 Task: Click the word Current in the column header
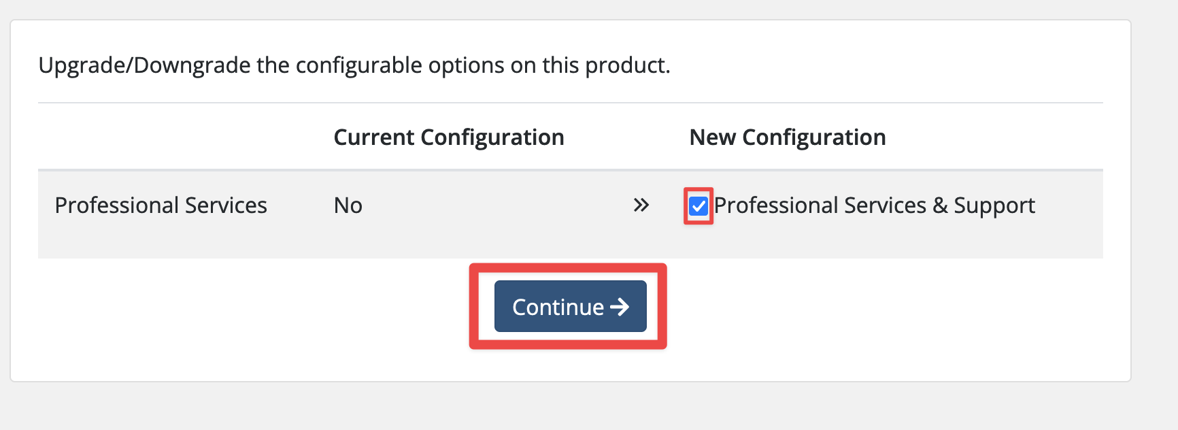point(374,137)
